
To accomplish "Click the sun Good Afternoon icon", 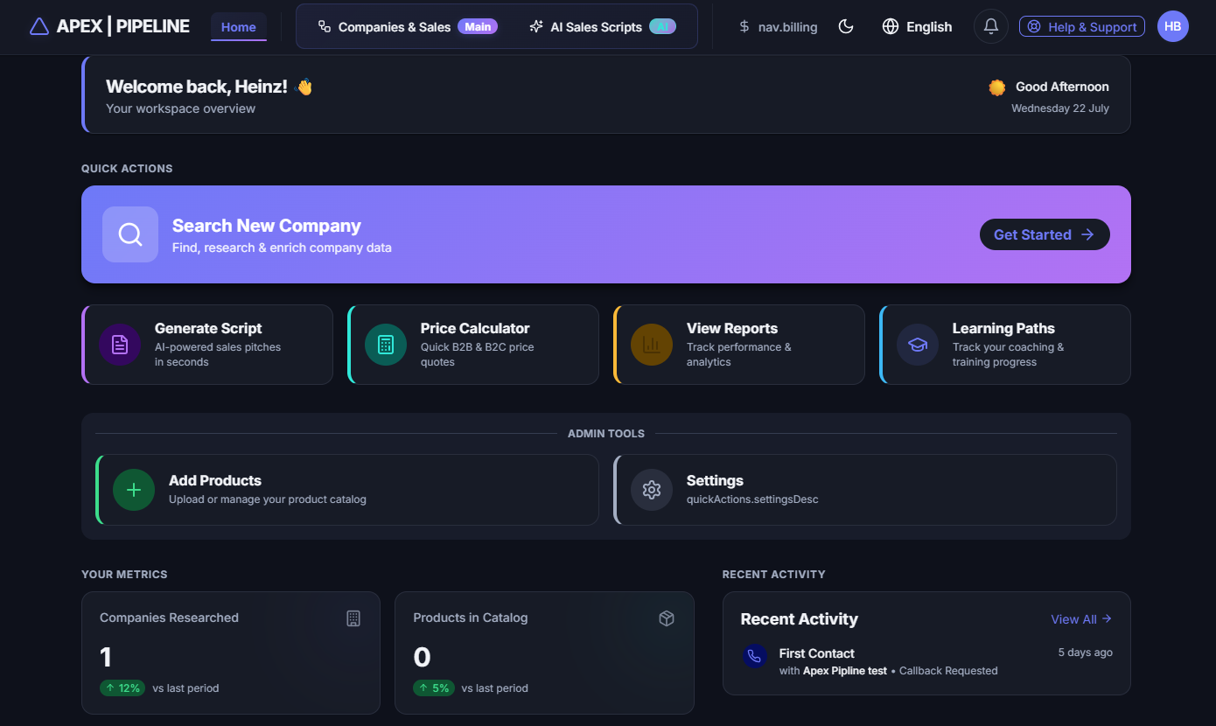I will pos(997,87).
